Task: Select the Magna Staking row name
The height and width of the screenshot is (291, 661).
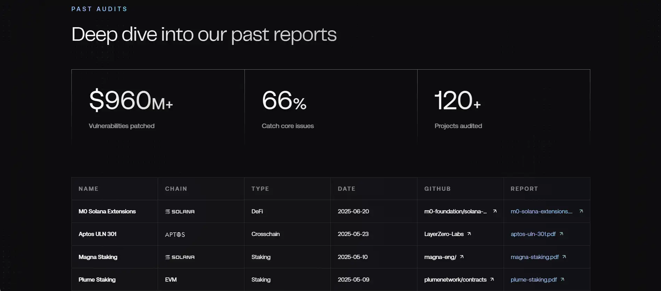Action: pos(98,257)
